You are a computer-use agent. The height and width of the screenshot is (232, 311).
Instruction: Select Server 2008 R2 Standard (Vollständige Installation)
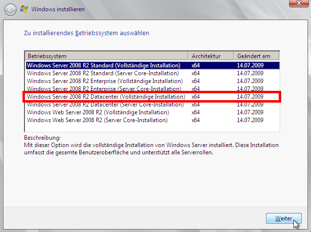[x=153, y=65]
